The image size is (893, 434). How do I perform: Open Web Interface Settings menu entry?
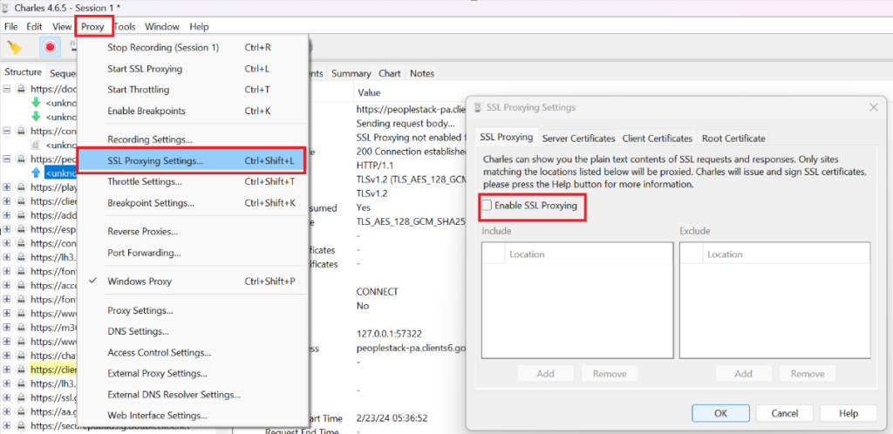pos(193,416)
